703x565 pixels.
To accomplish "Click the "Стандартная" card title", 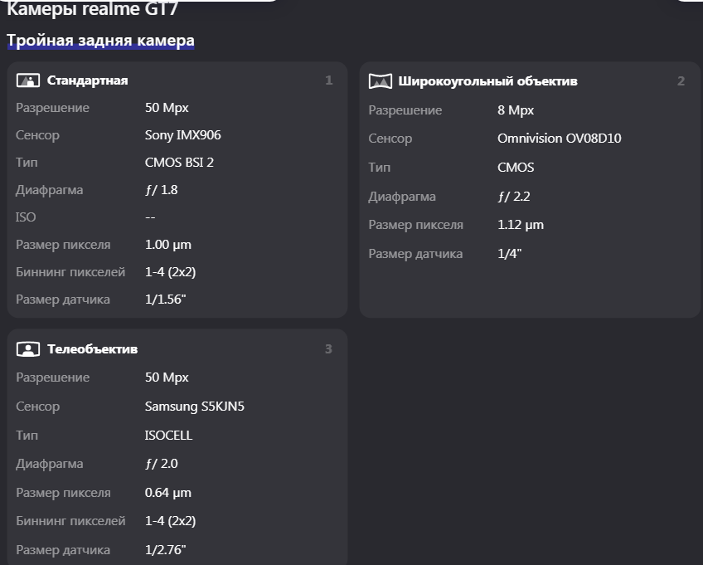I will click(x=87, y=80).
